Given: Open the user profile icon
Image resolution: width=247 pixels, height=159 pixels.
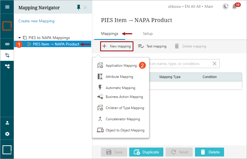Looking at the screenshot, I should click(7, 123).
